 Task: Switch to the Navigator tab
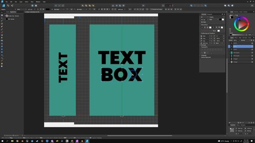coord(243,125)
